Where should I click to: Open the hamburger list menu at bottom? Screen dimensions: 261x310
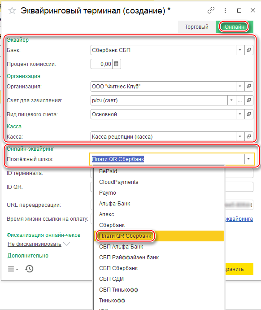[x=13, y=269]
